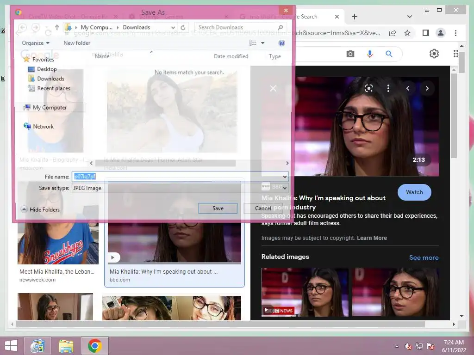This screenshot has width=474, height=355.
Task: Click the Up one level arrow in Save As
Action: click(57, 27)
